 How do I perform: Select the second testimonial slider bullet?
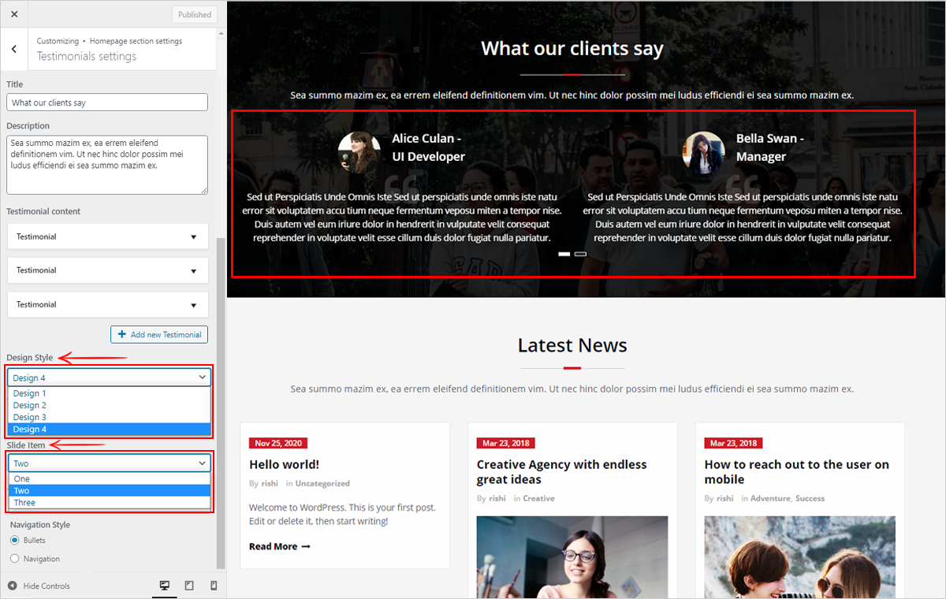(x=580, y=254)
